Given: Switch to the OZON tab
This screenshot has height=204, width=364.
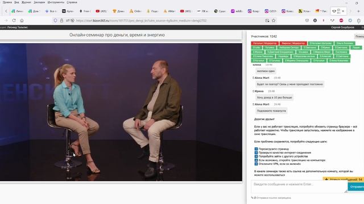Looking at the screenshot, I should (271, 11).
